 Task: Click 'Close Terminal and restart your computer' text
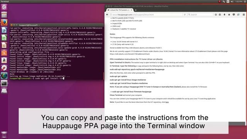click(x=126, y=95)
